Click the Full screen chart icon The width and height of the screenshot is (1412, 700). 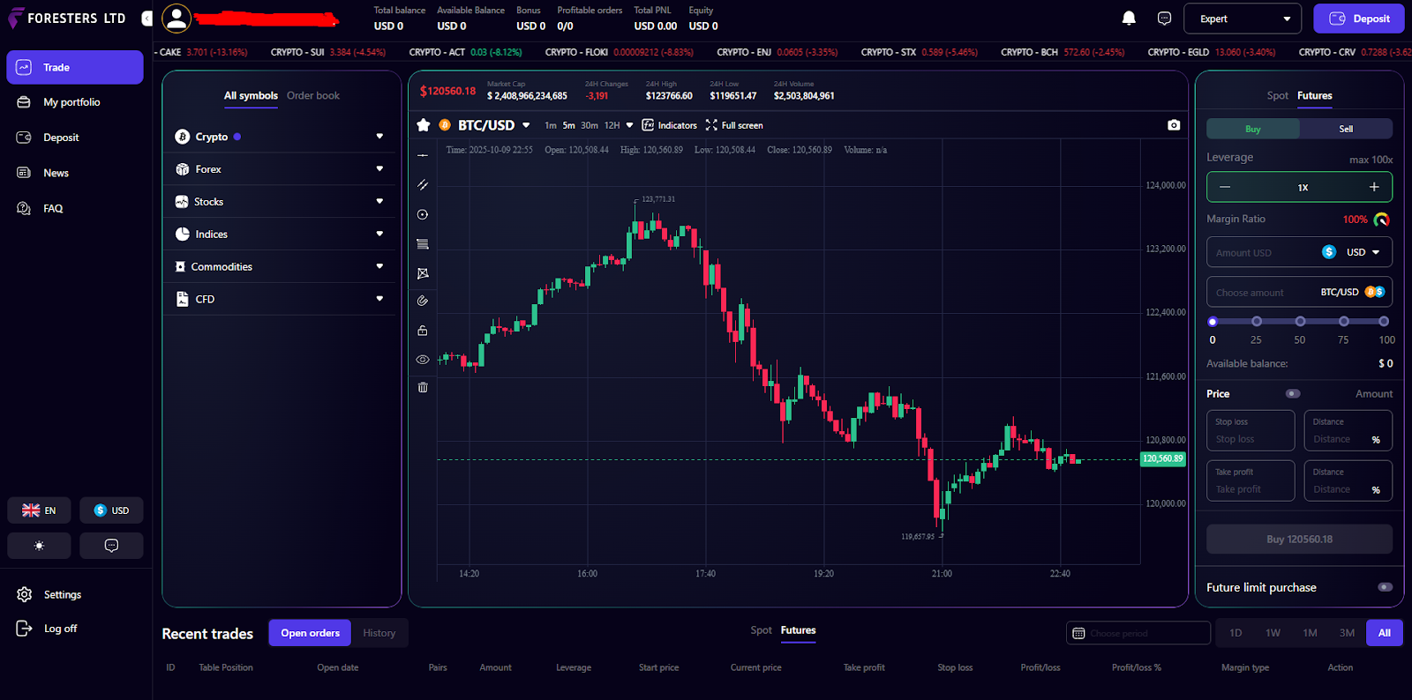pos(711,125)
